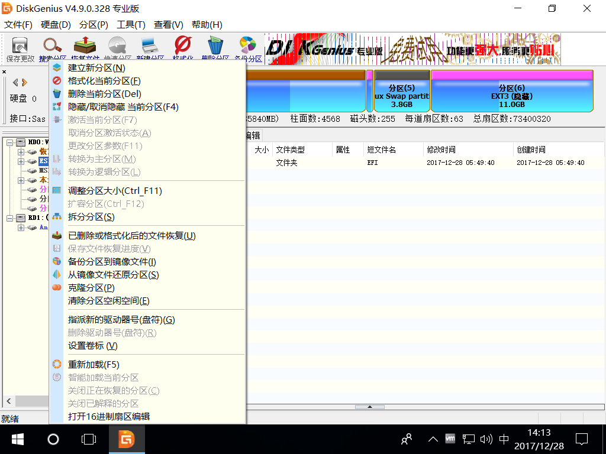Choose 打开16进制扇区编辑 menu entry
The image size is (606, 454).
[x=147, y=417]
